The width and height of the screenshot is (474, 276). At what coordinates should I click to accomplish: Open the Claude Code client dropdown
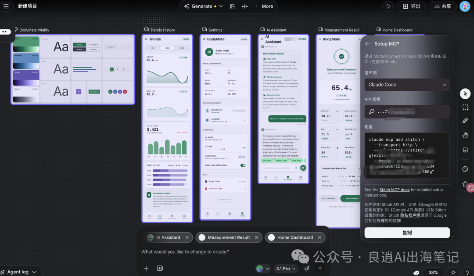(407, 85)
